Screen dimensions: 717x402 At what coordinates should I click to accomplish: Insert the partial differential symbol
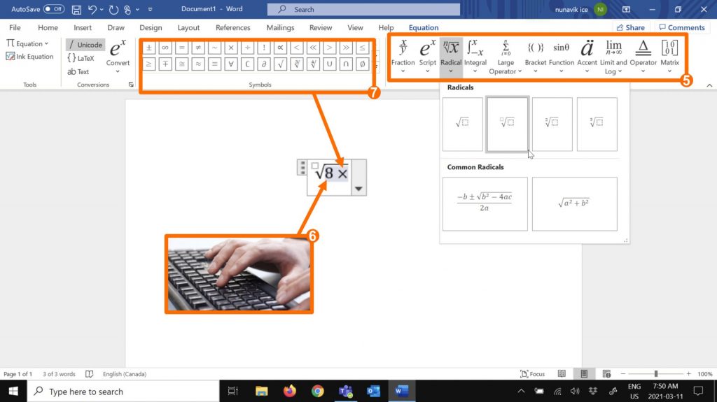click(x=263, y=64)
